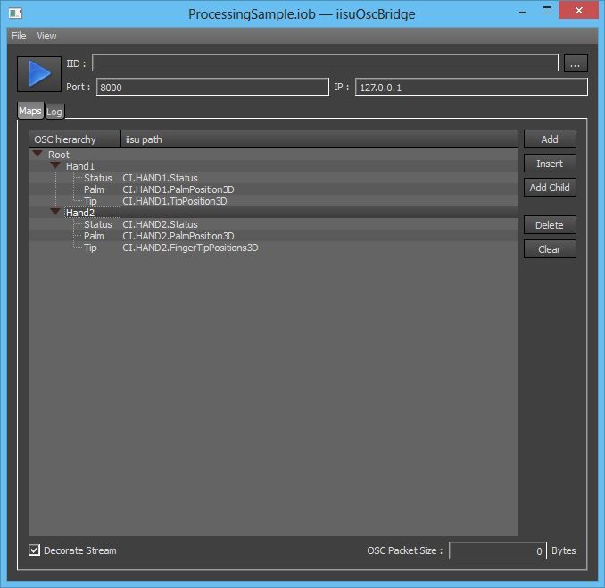605x588 pixels.
Task: Browse for IID with the ellipsis button
Action: click(x=576, y=63)
